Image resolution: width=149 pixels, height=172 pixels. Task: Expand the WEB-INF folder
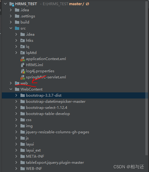point(16,168)
